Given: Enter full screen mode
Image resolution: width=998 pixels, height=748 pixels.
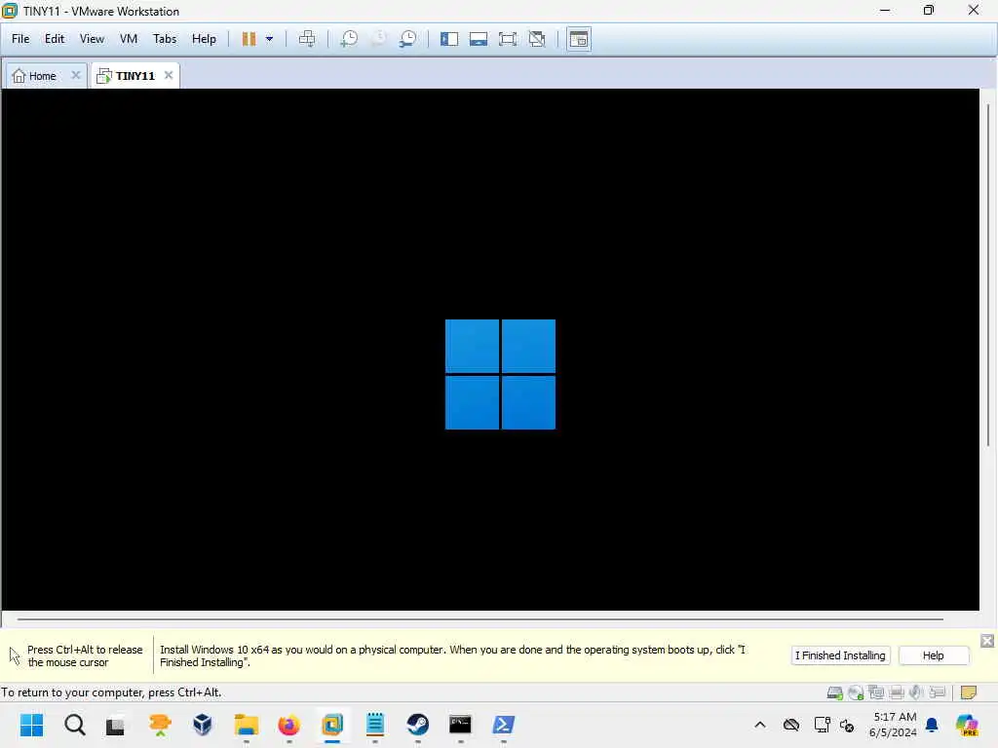Looking at the screenshot, I should (507, 39).
